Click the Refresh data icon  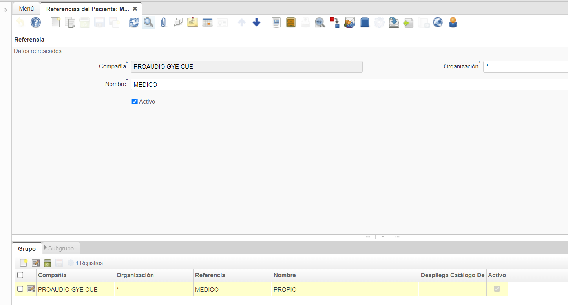point(134,23)
